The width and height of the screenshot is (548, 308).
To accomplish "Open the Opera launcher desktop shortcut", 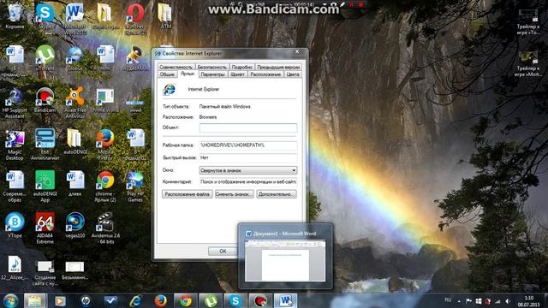I will coord(135,18).
